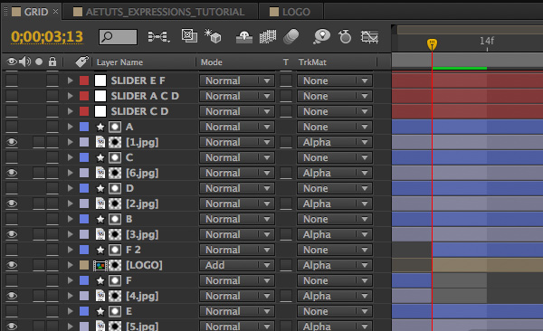The width and height of the screenshot is (543, 331).
Task: Click the Layer Name column header
Action: (x=119, y=62)
